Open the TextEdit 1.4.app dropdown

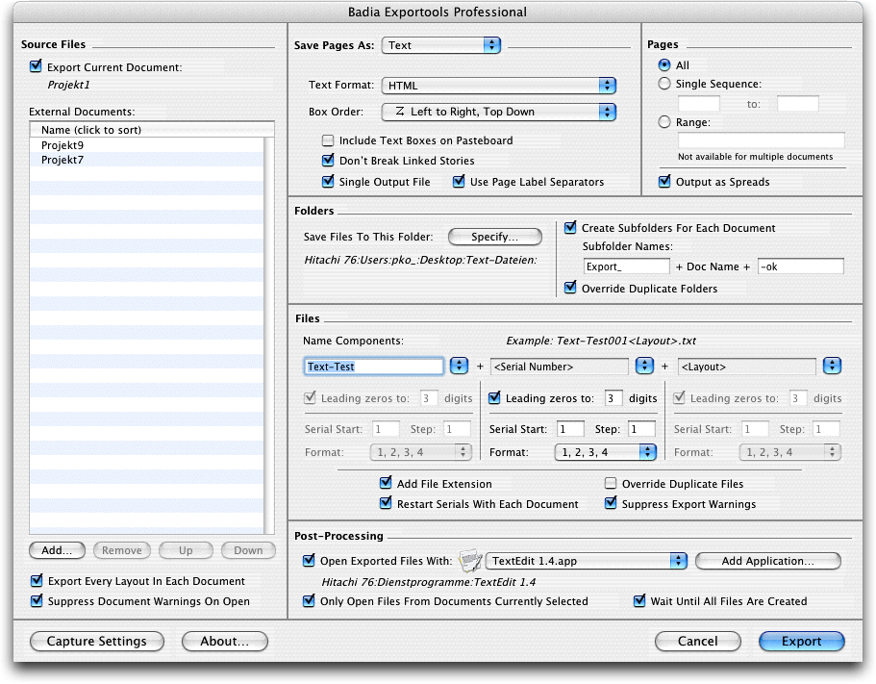[586, 561]
